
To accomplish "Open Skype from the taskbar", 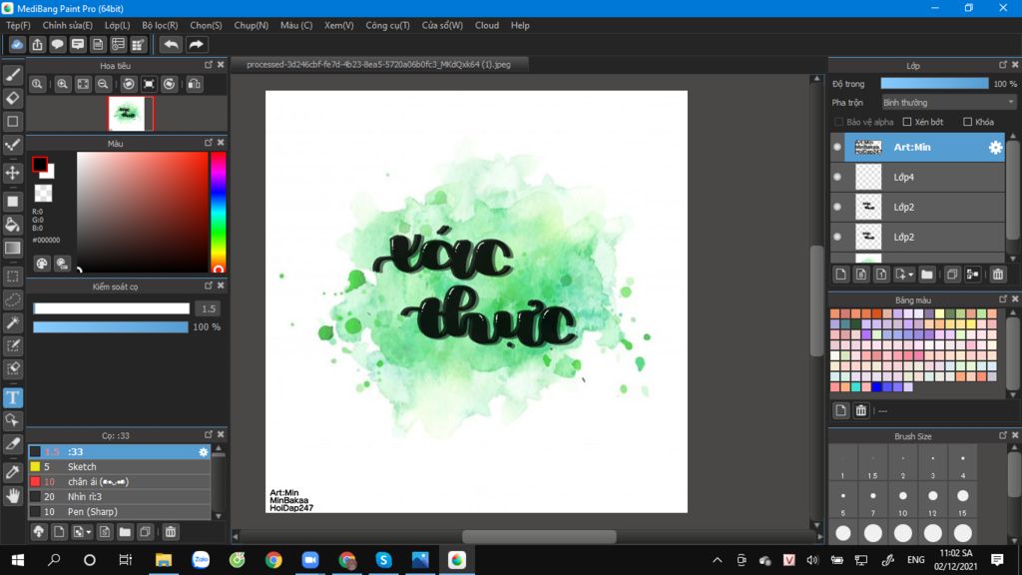I will (x=383, y=560).
